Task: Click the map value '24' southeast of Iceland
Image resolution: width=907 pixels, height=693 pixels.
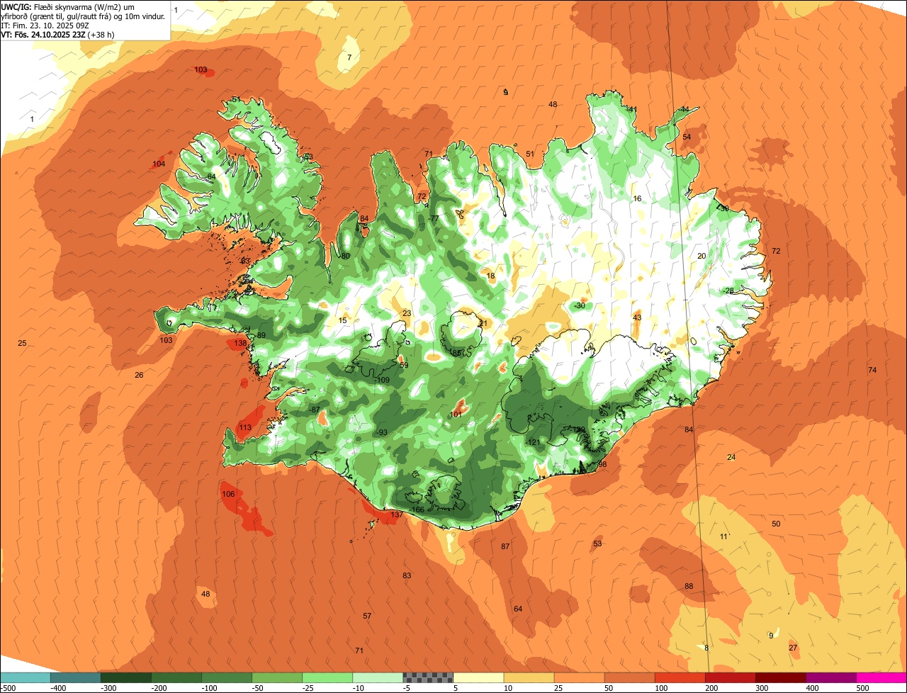Action: click(x=731, y=457)
